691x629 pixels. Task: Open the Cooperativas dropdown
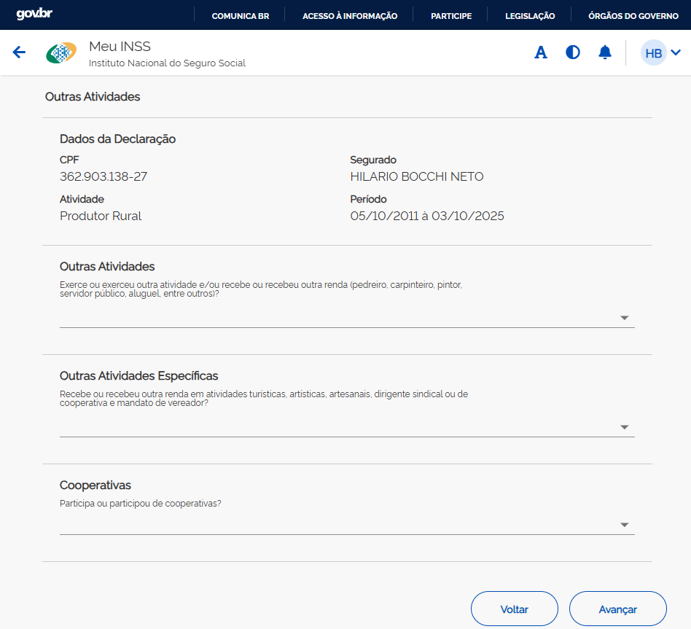(624, 525)
